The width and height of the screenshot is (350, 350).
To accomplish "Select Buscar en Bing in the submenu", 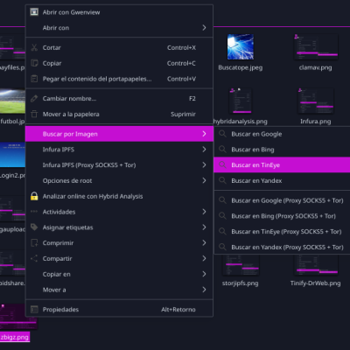I will coord(282,150).
